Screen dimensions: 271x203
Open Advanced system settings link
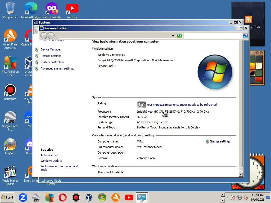[x=57, y=68]
